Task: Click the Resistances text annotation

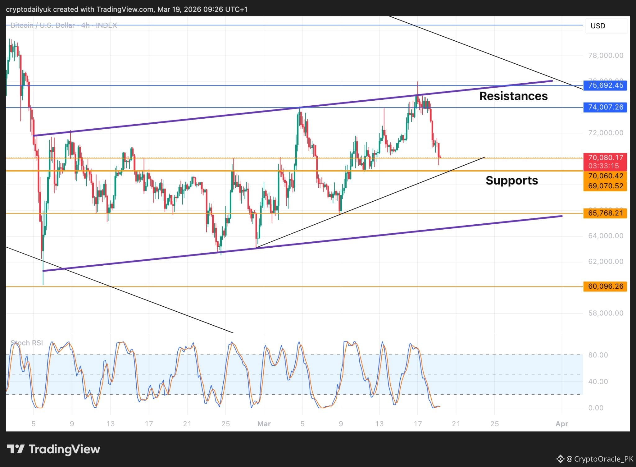Action: [513, 96]
